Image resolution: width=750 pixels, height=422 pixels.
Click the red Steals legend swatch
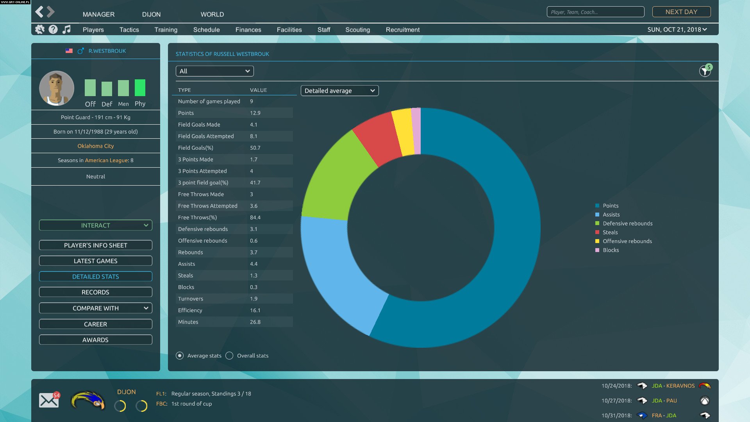pyautogui.click(x=596, y=232)
